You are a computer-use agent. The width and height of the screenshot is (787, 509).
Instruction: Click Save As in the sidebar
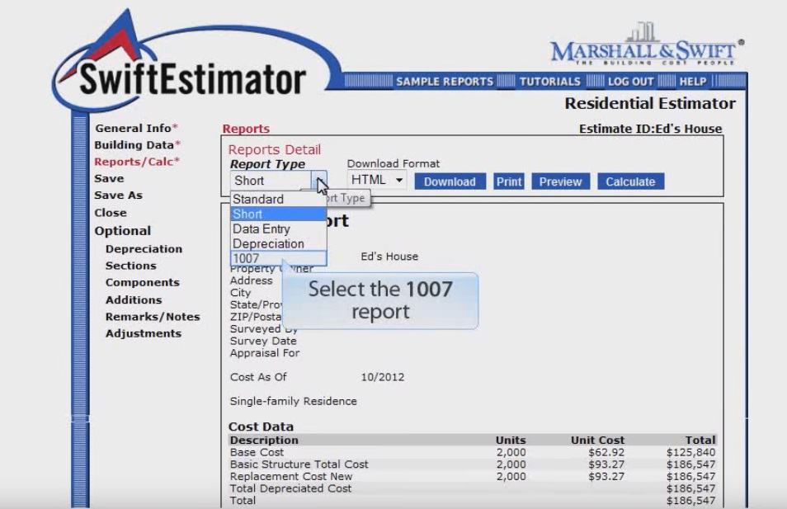click(119, 195)
